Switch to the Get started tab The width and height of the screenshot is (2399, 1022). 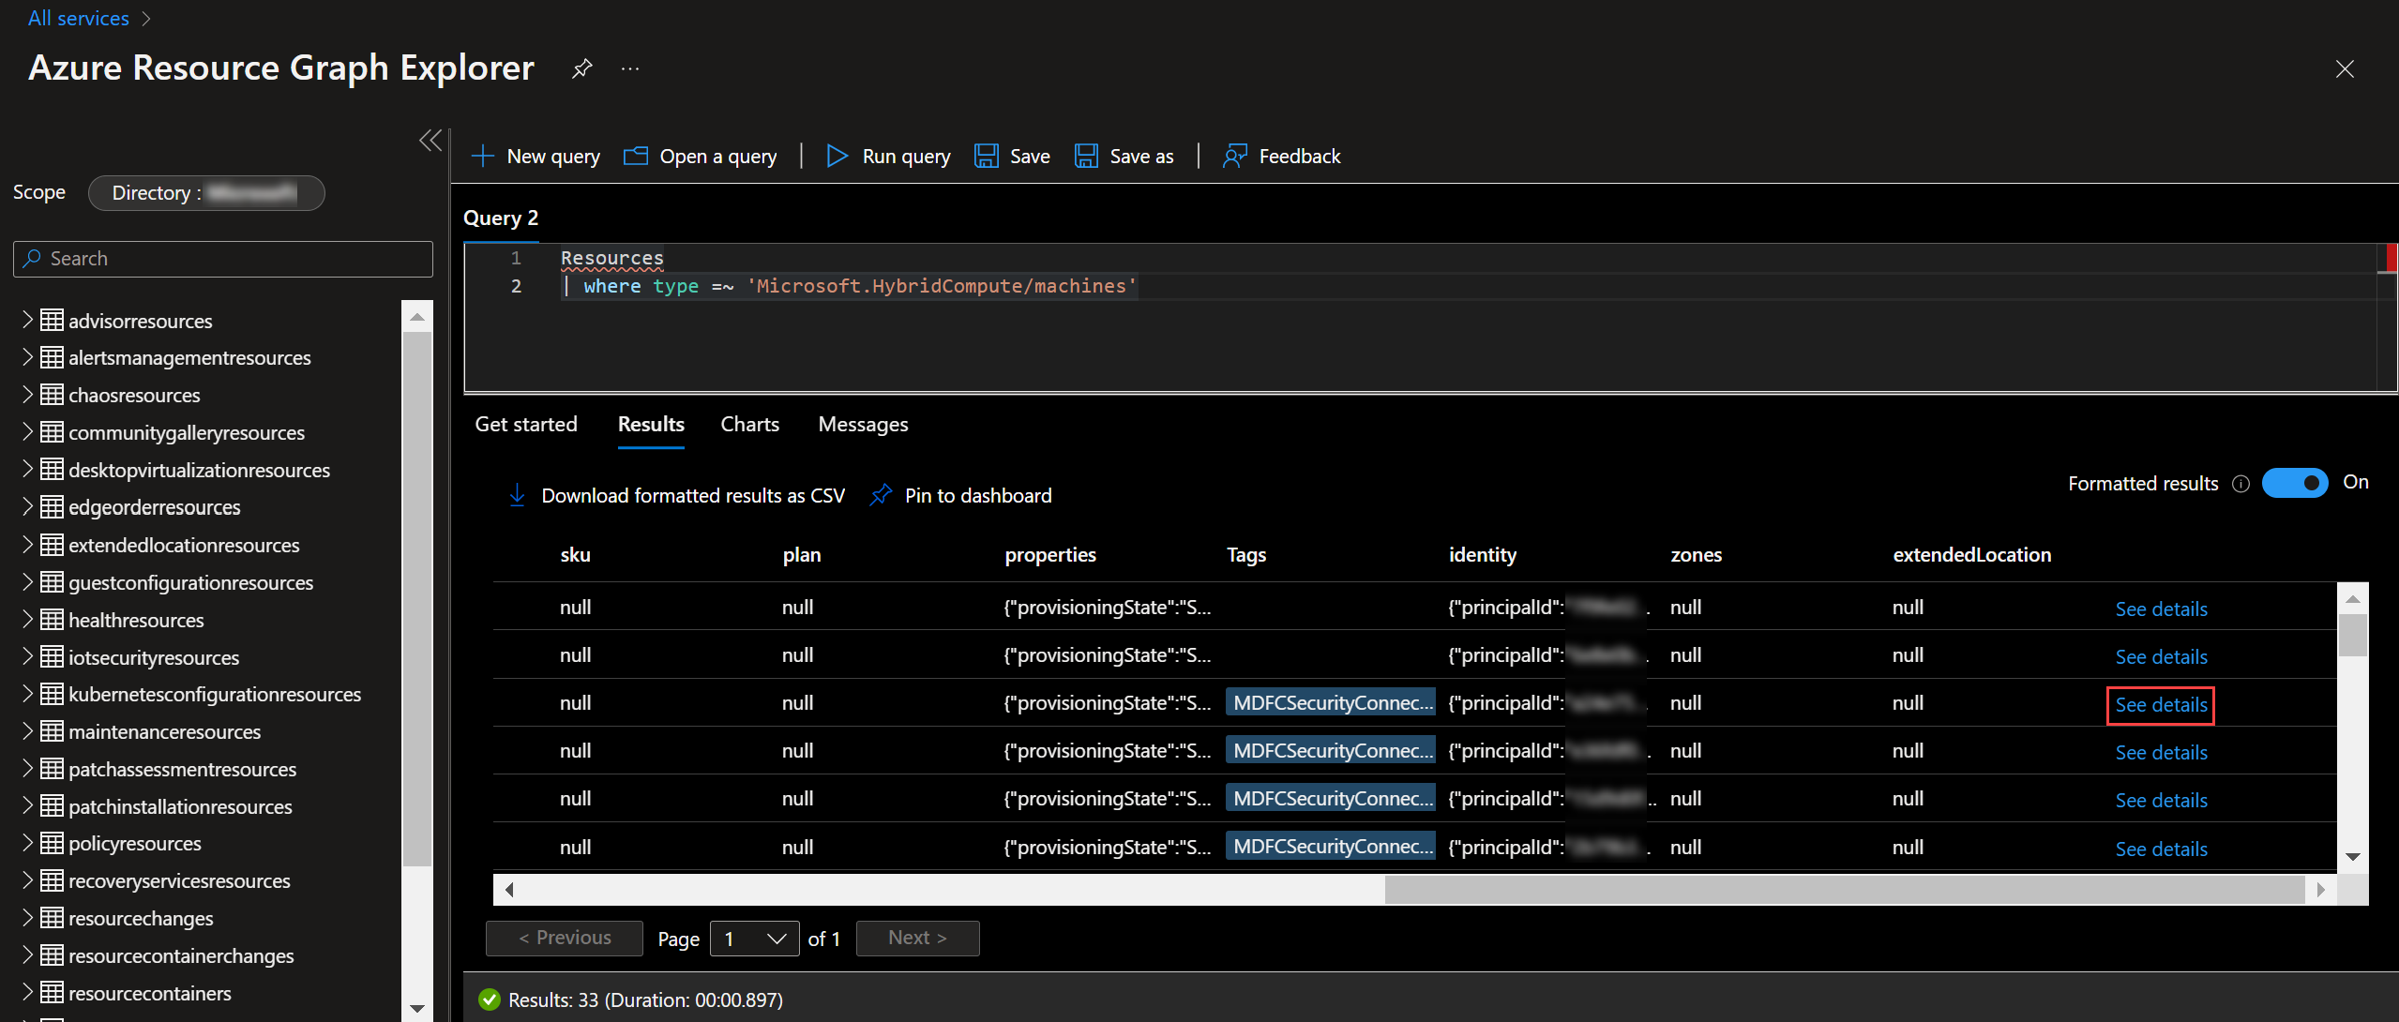(526, 425)
